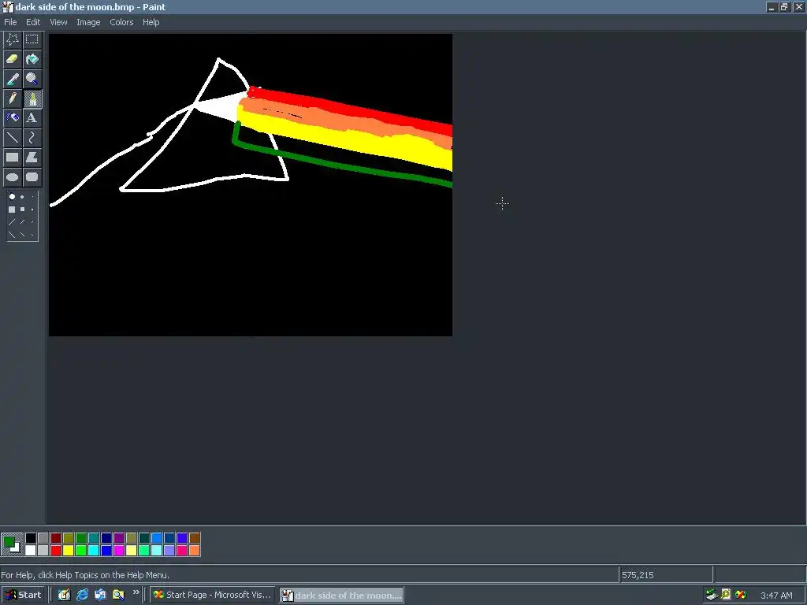Select the Free-Form Select tool

(13, 39)
